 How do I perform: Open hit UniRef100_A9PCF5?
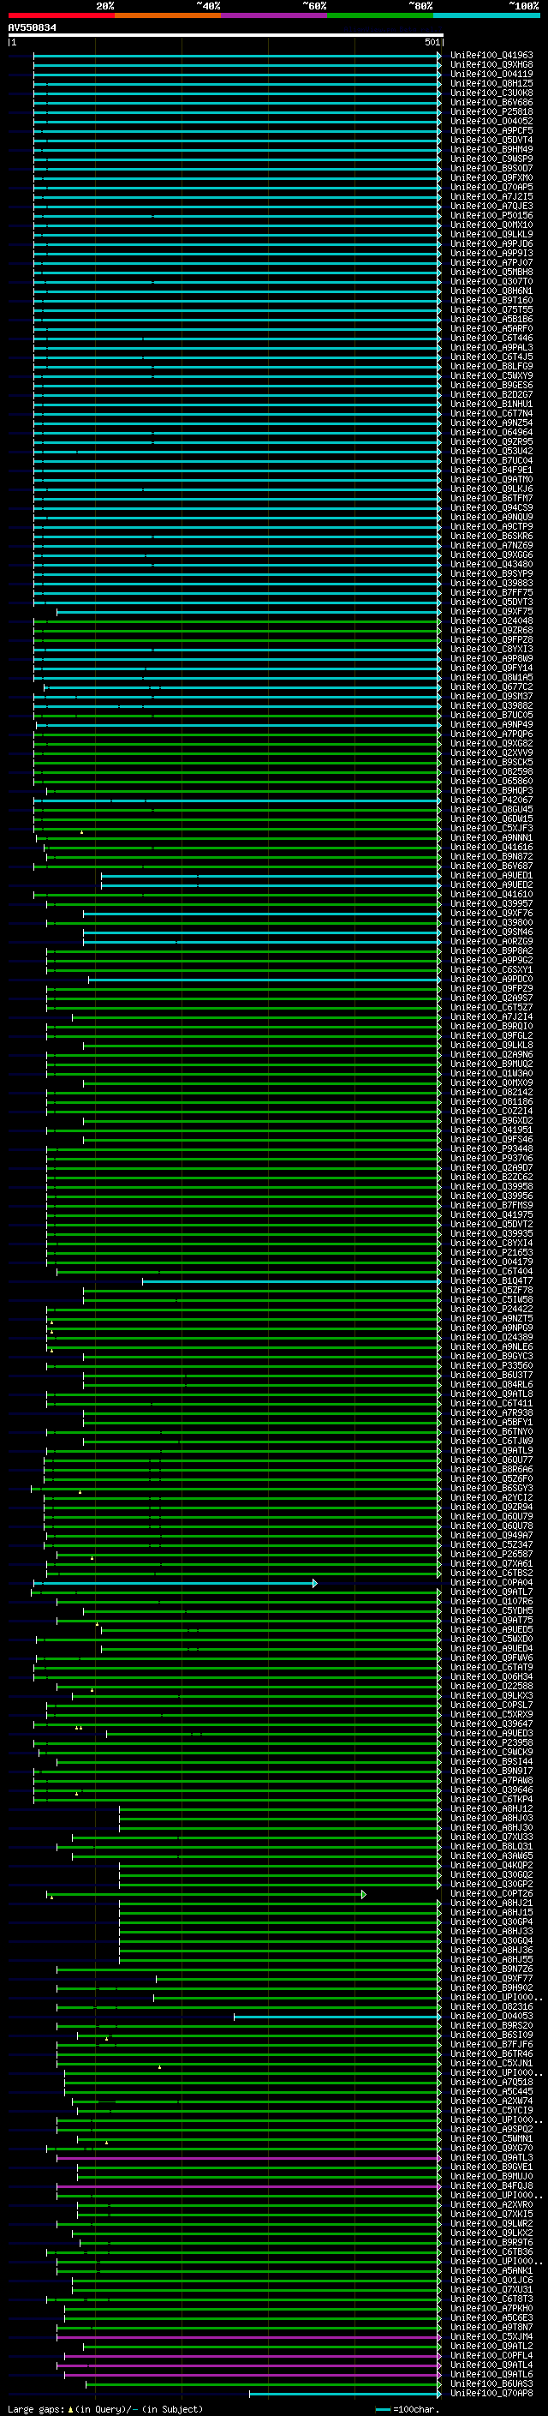point(491,130)
